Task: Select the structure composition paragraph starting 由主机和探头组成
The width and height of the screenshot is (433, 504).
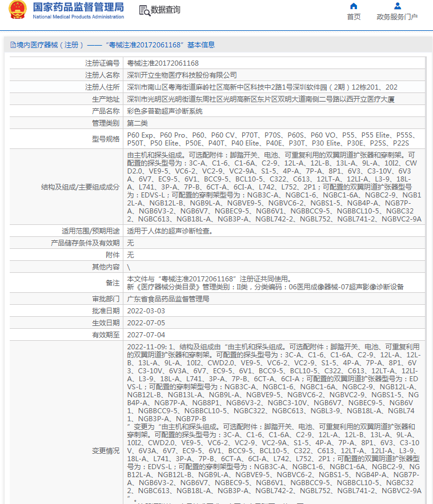Action: point(274,187)
